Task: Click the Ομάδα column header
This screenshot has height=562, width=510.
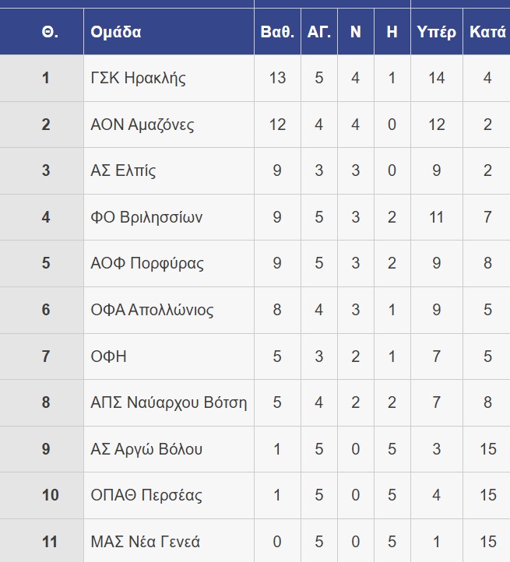Action: (x=116, y=32)
